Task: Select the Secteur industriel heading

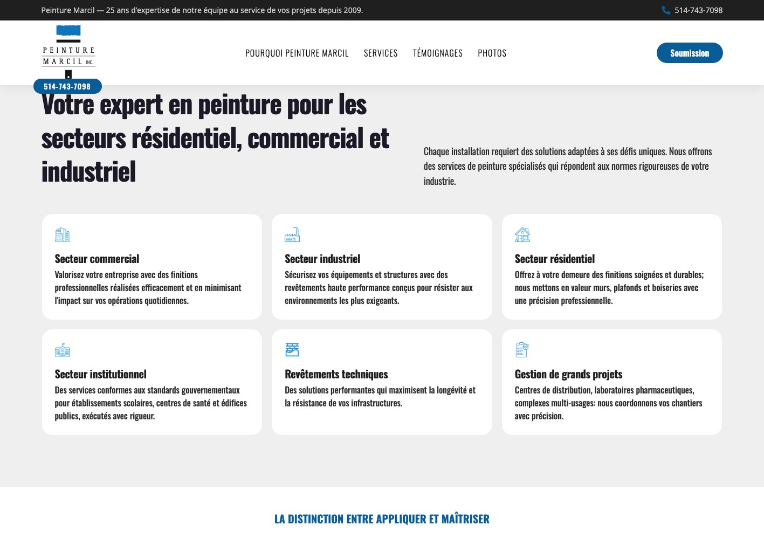Action: tap(322, 259)
